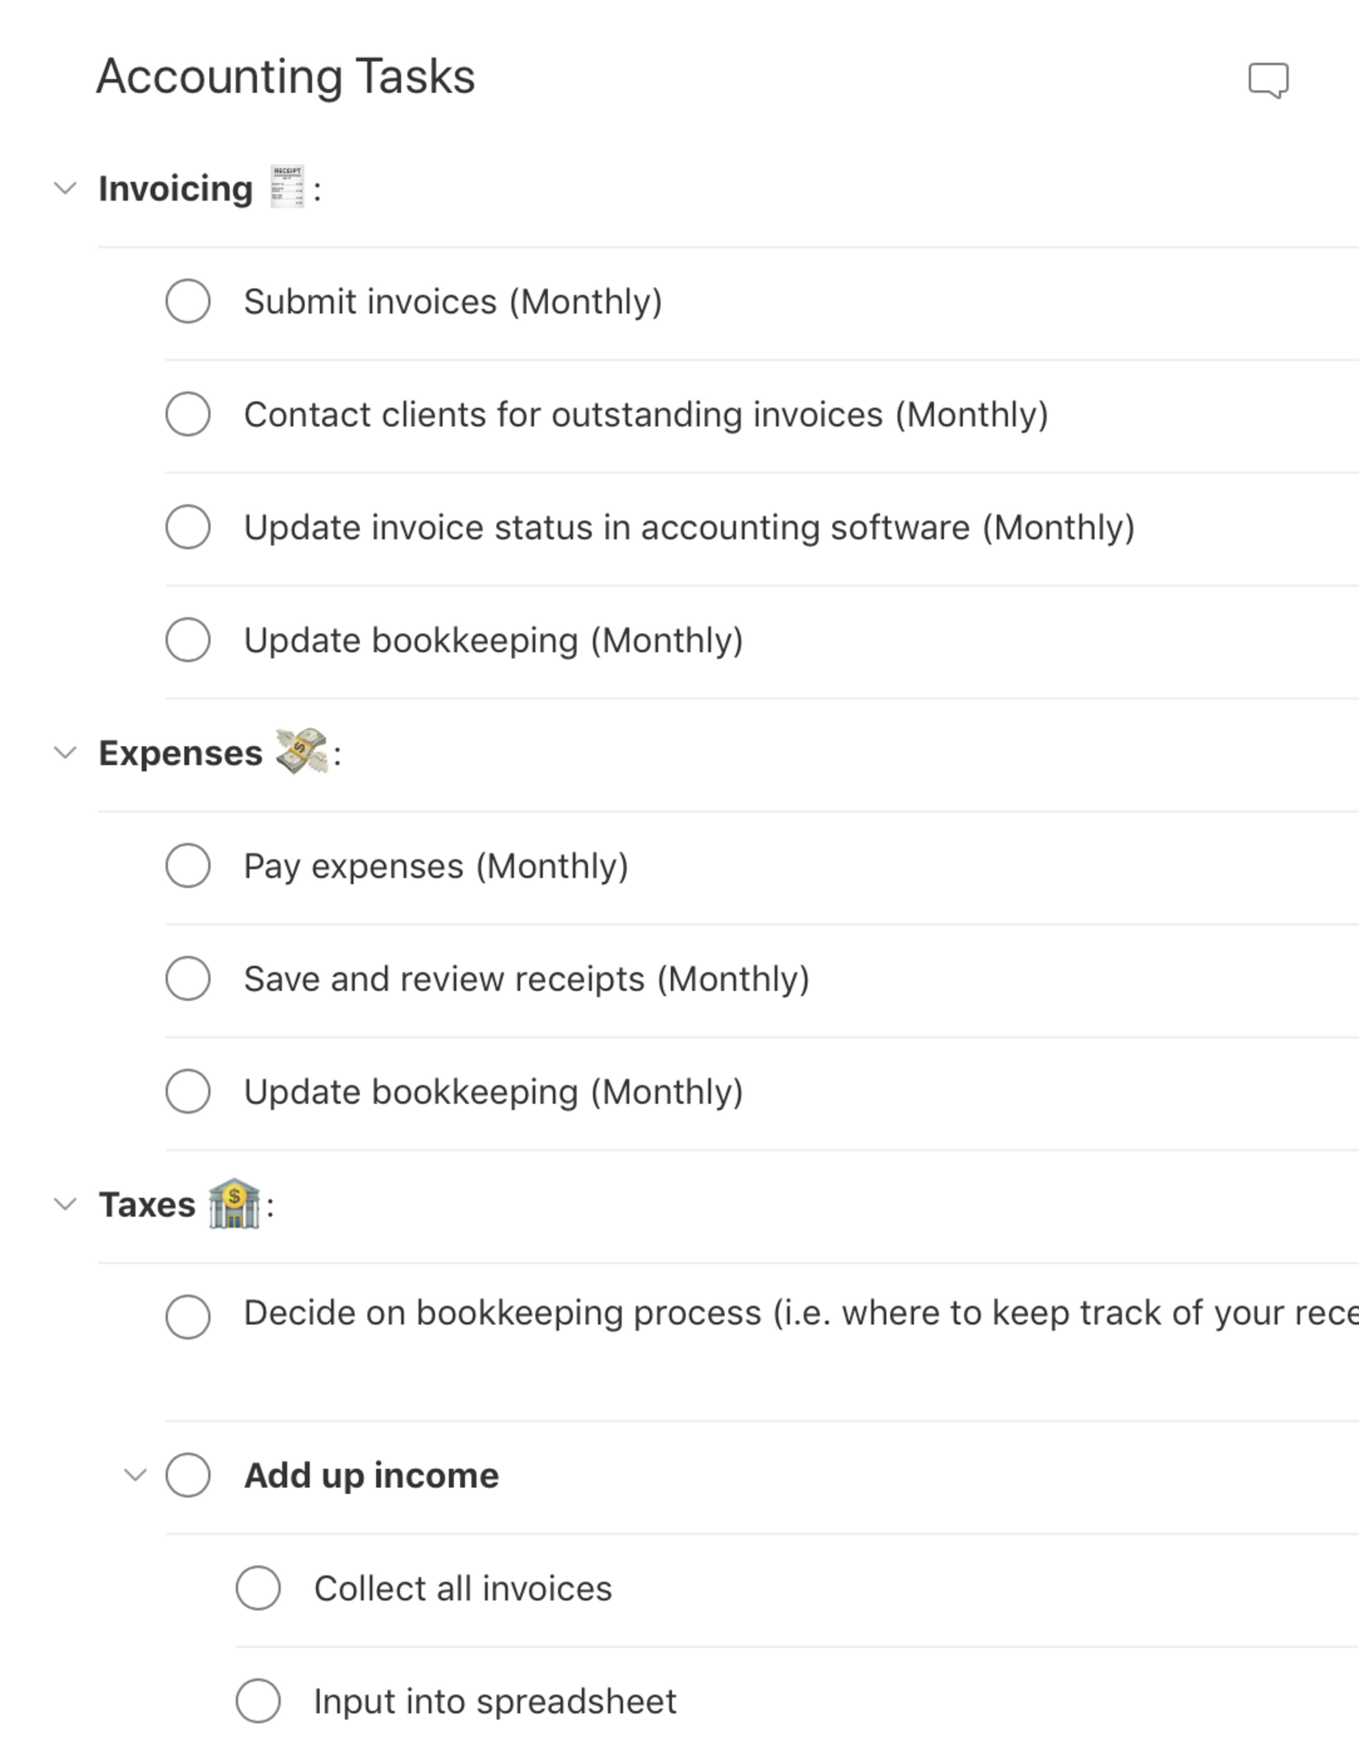Collapse subtasks under Add up income
The height and width of the screenshot is (1746, 1359).
(x=136, y=1475)
